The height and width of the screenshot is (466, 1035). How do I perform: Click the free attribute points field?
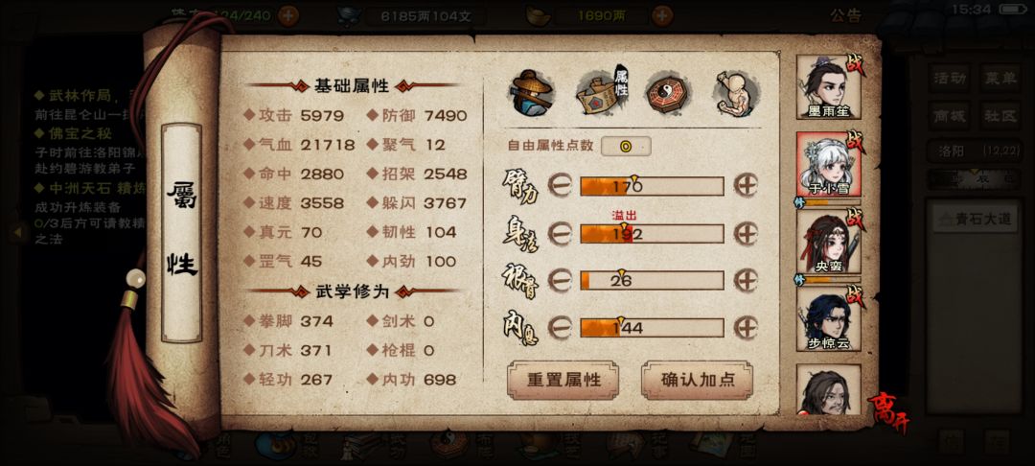pyautogui.click(x=626, y=146)
